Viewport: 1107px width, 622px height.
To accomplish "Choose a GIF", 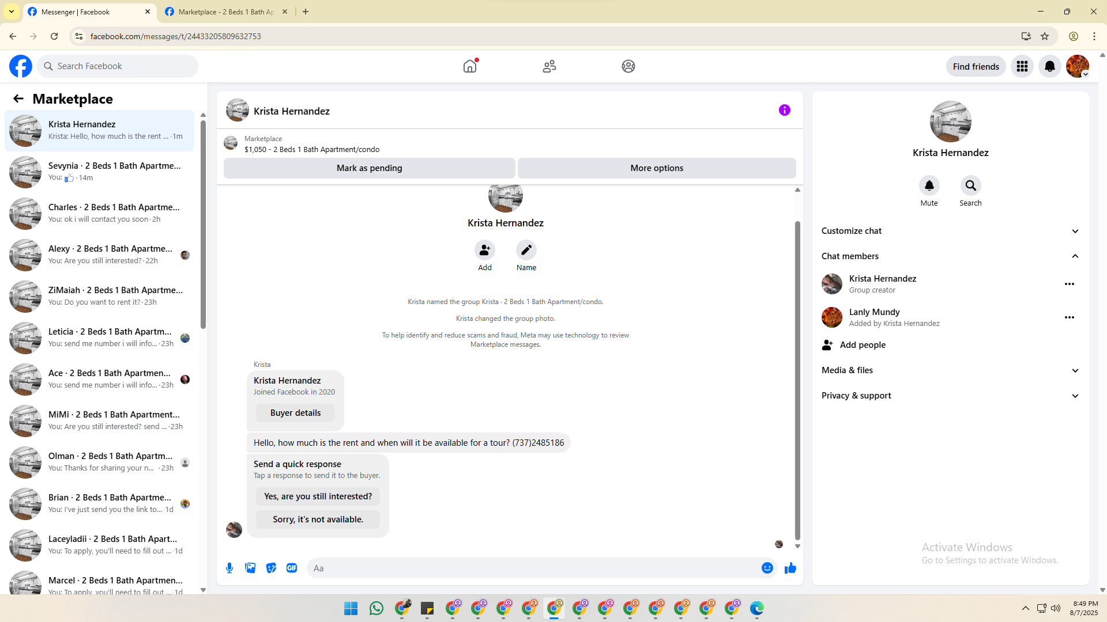I will click(x=292, y=568).
